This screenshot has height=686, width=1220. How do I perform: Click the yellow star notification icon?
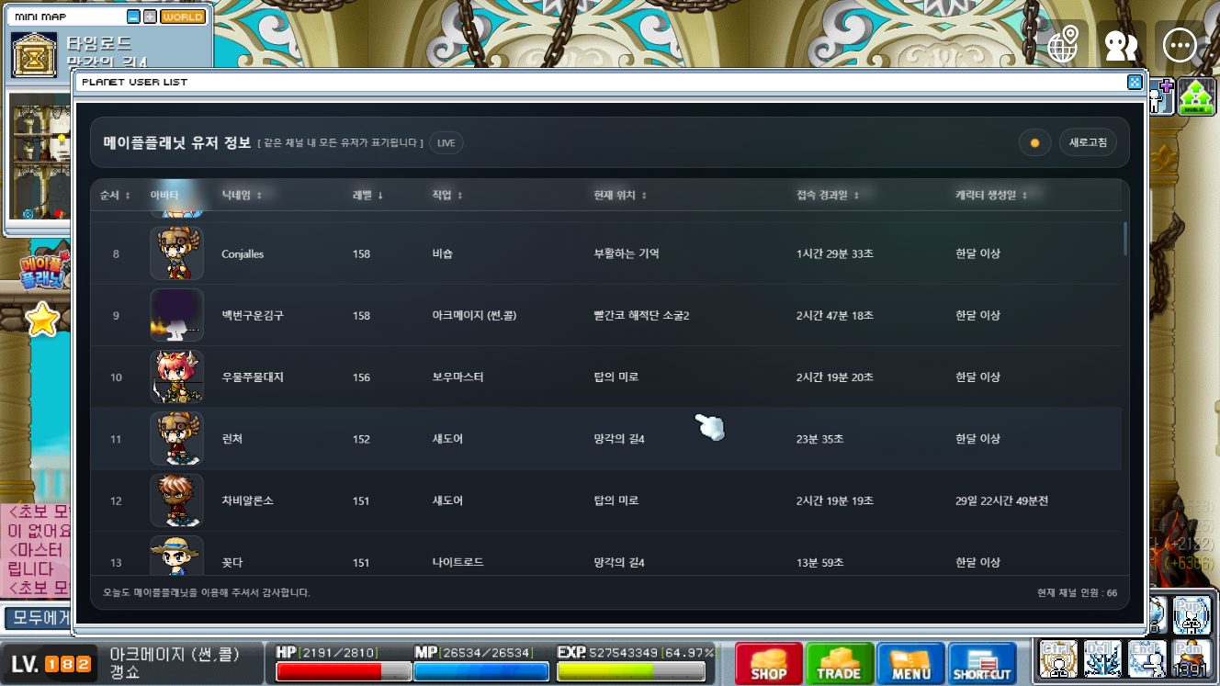[x=42, y=319]
